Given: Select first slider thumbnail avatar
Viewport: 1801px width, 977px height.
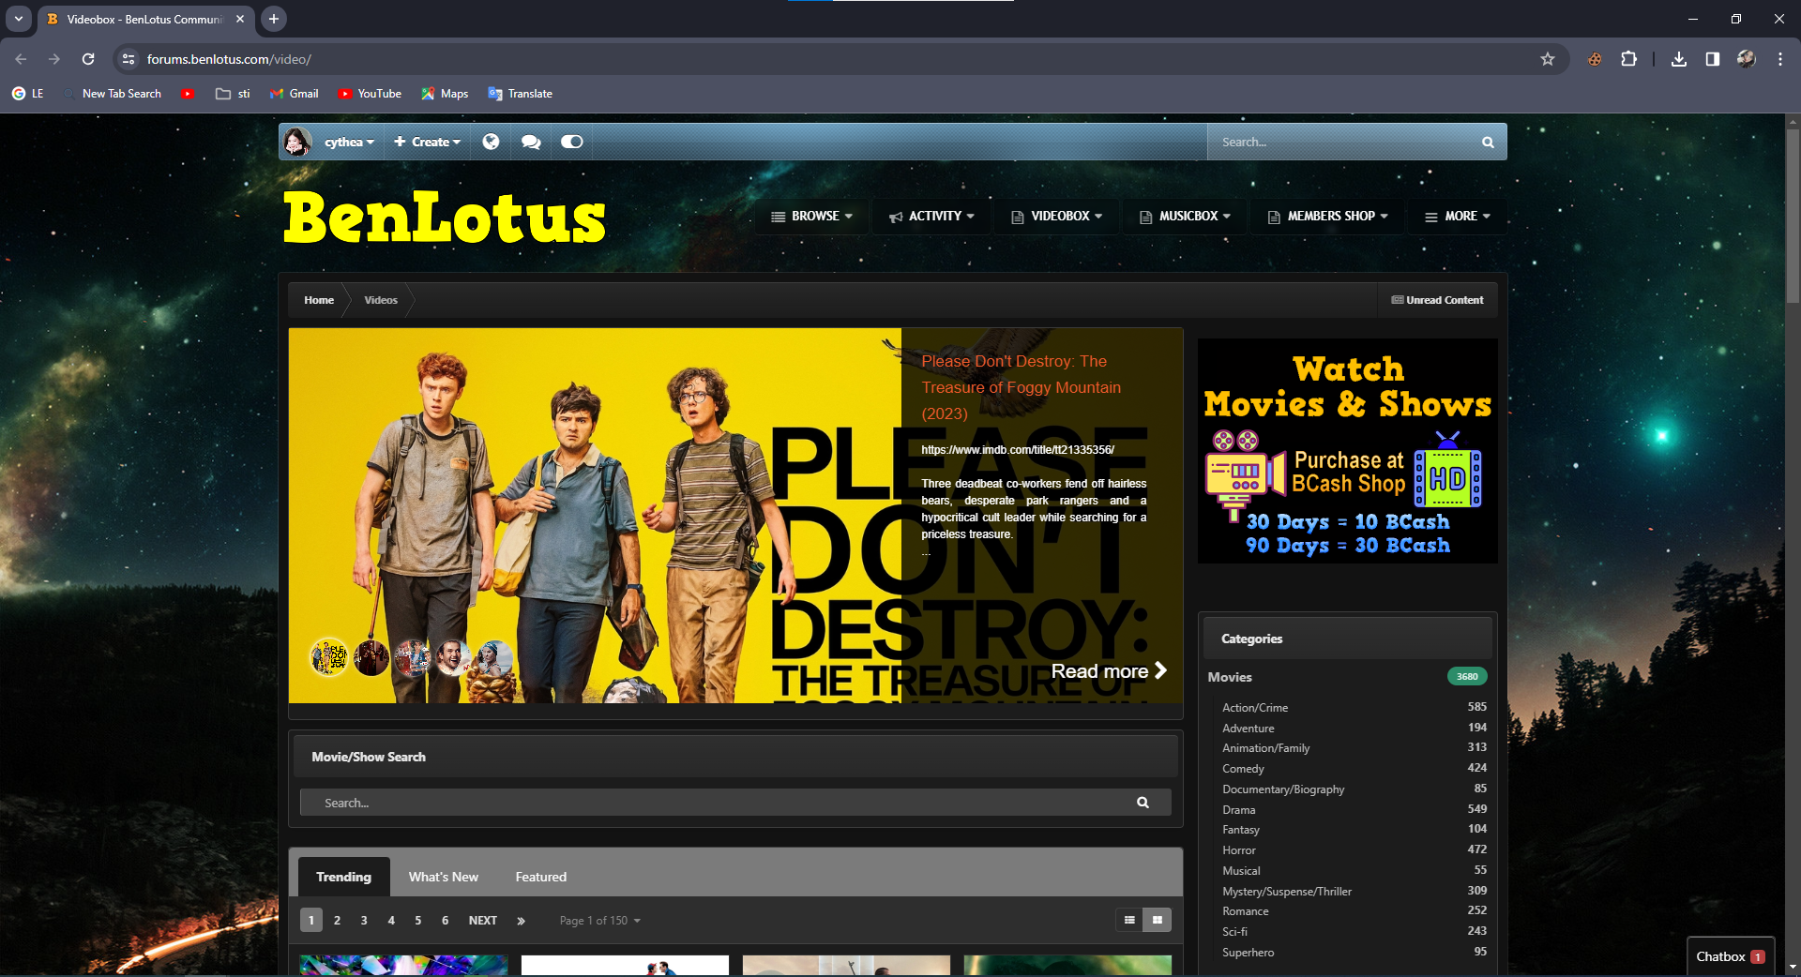Looking at the screenshot, I should click(329, 657).
